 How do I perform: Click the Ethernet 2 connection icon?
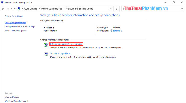coord(111,31)
